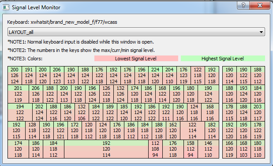Click the key cell showing 146/112/110
The image size is (273, 166).
pyautogui.click(x=208, y=149)
